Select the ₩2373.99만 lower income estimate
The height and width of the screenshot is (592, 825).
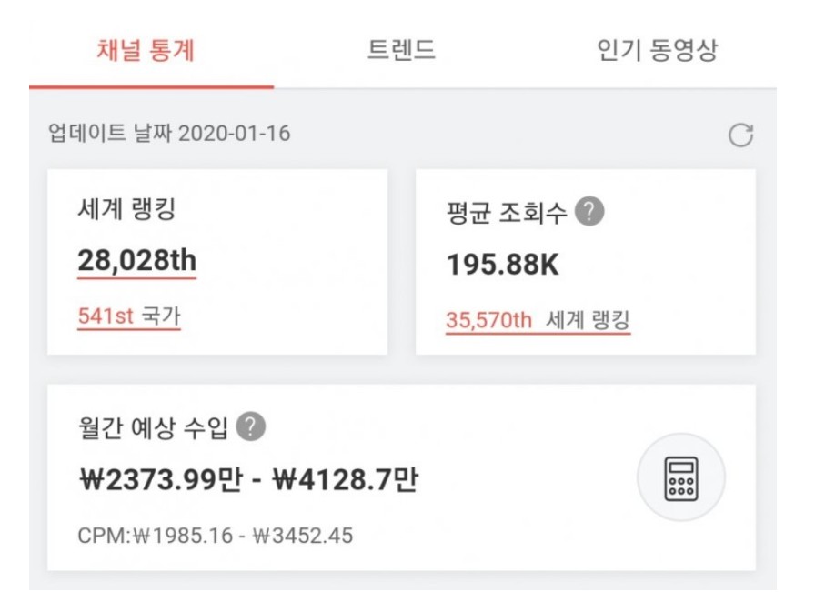(x=160, y=479)
